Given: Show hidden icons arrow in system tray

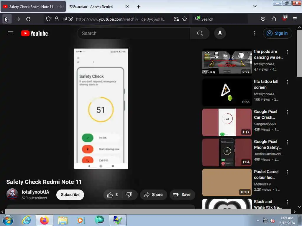Looking at the screenshot, I should [258, 221].
